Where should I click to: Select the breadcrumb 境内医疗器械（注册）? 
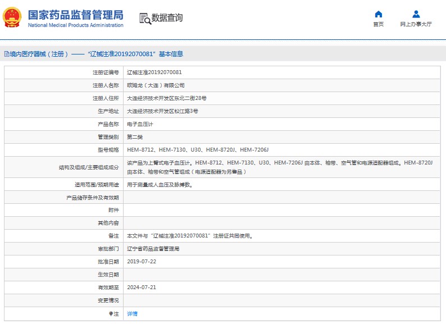pos(39,54)
